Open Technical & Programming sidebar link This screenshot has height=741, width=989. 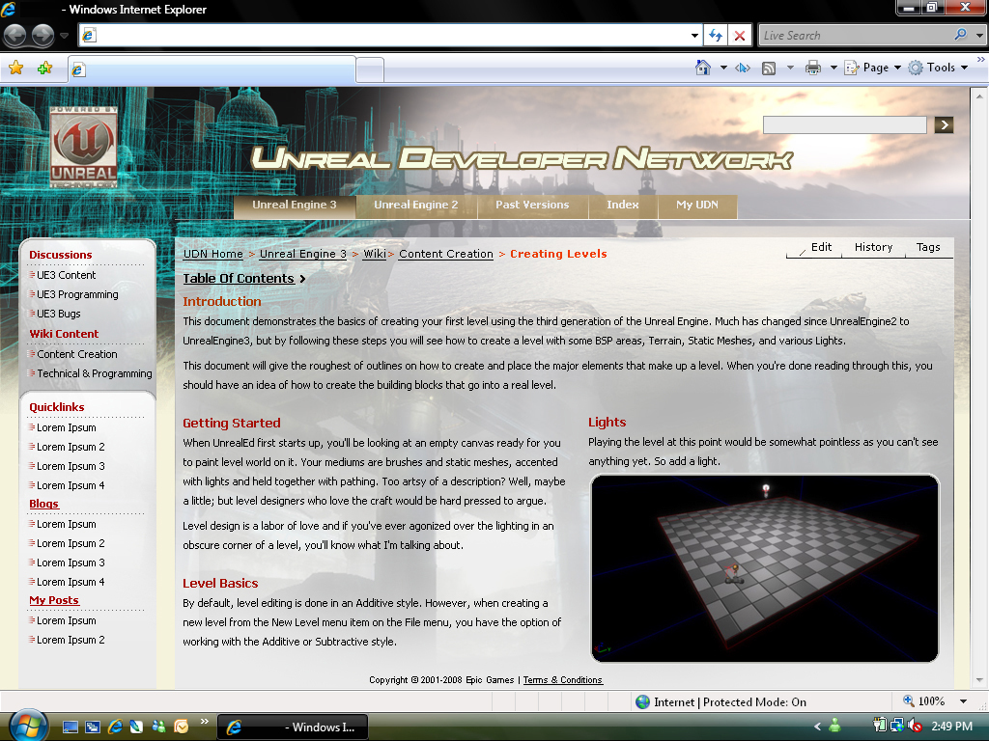[x=94, y=373]
